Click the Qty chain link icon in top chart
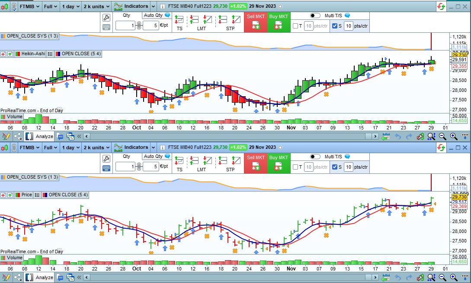The image size is (471, 283). point(139,25)
